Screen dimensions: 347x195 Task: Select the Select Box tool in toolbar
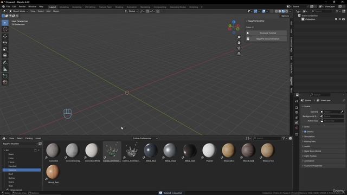click(x=5, y=23)
